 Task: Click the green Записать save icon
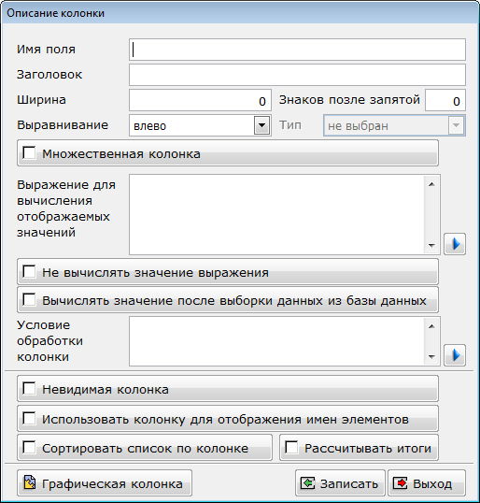pos(307,482)
